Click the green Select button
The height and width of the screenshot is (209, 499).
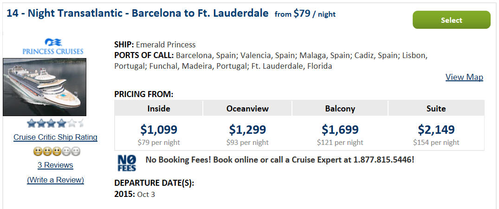[451, 20]
